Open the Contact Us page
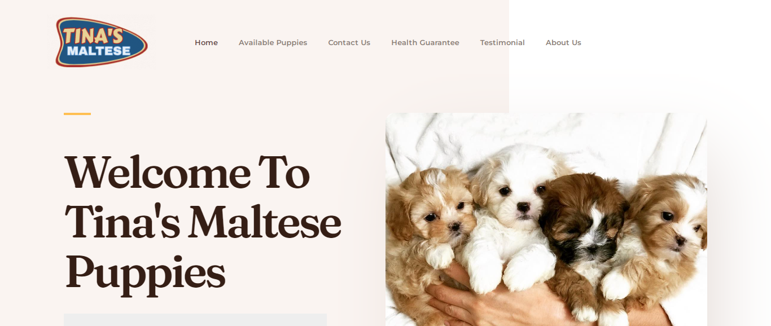Screen dimensions: 771x326 [x=349, y=43]
